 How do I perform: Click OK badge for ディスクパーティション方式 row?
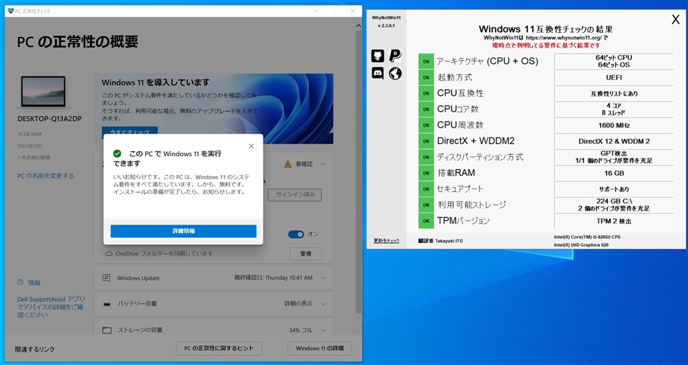426,157
